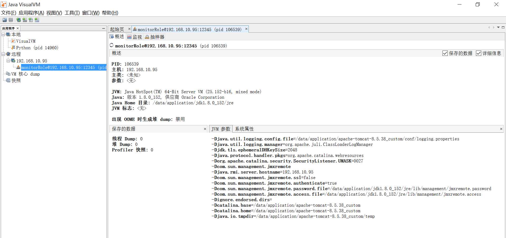This screenshot has height=238, width=506.
Task: Click the 快照 snapshots icon in tree
Action: (x=8, y=80)
